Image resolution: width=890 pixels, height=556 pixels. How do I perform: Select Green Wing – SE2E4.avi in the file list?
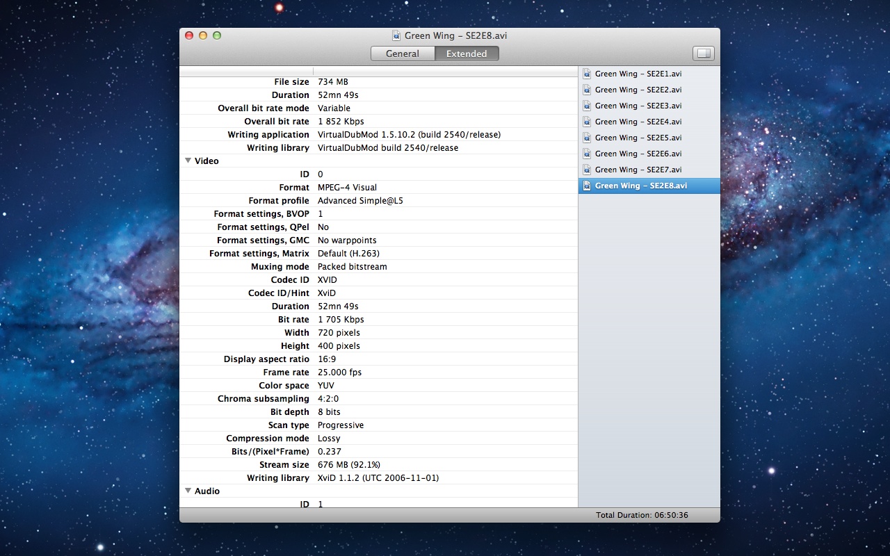tap(638, 121)
